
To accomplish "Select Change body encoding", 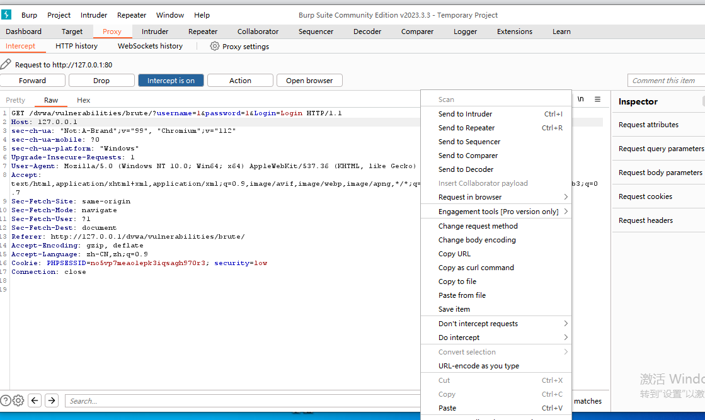I will click(x=496, y=240).
